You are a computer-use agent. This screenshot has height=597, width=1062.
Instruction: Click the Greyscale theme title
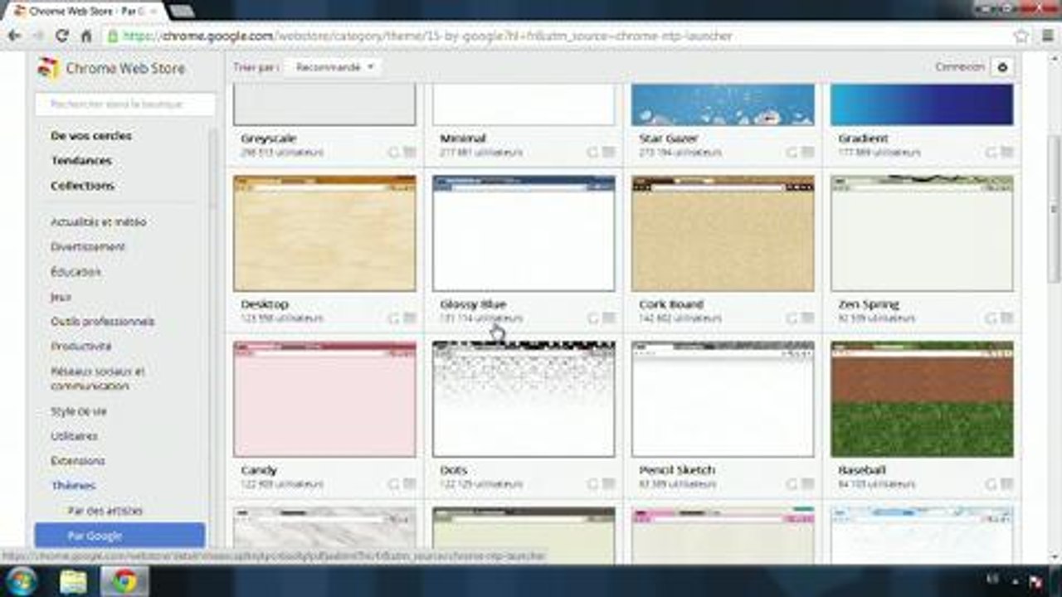pyautogui.click(x=268, y=138)
